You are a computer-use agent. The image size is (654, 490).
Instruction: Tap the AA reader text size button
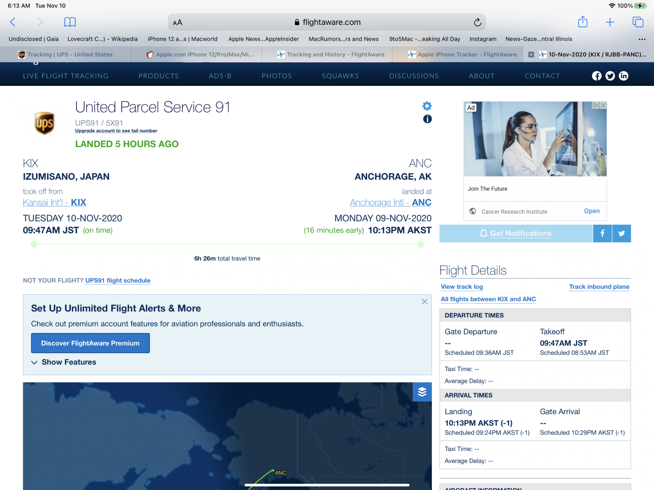[178, 23]
